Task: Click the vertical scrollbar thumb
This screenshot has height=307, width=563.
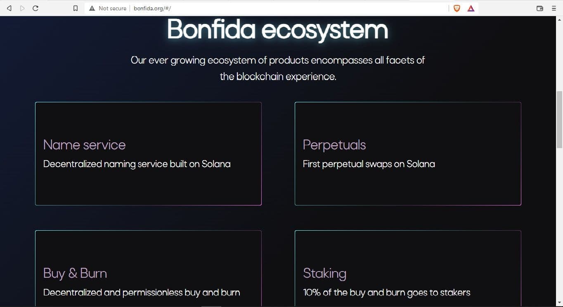Action: 560,120
